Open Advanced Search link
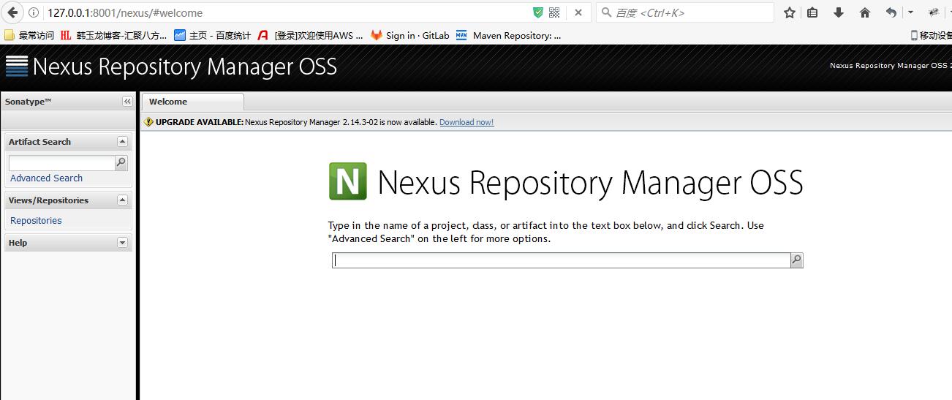This screenshot has height=400, width=952. (x=46, y=178)
